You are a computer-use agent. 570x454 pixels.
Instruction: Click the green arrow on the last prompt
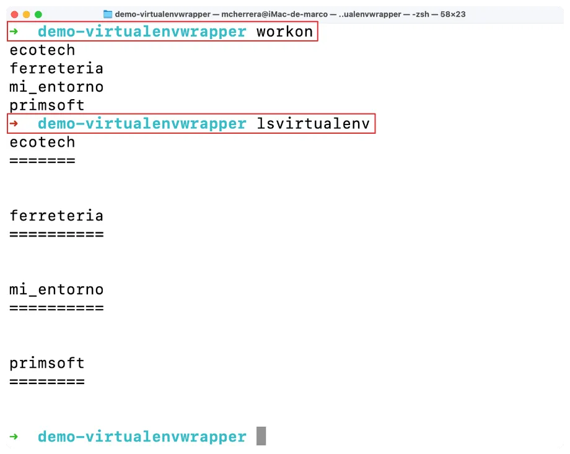coord(14,437)
